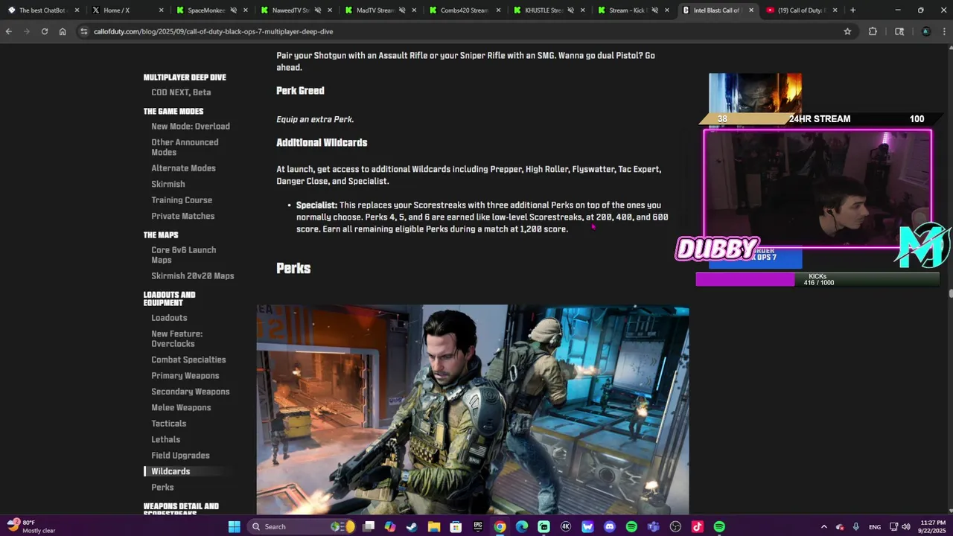Click the microphone tray icon
The height and width of the screenshot is (536, 953).
pos(856,526)
